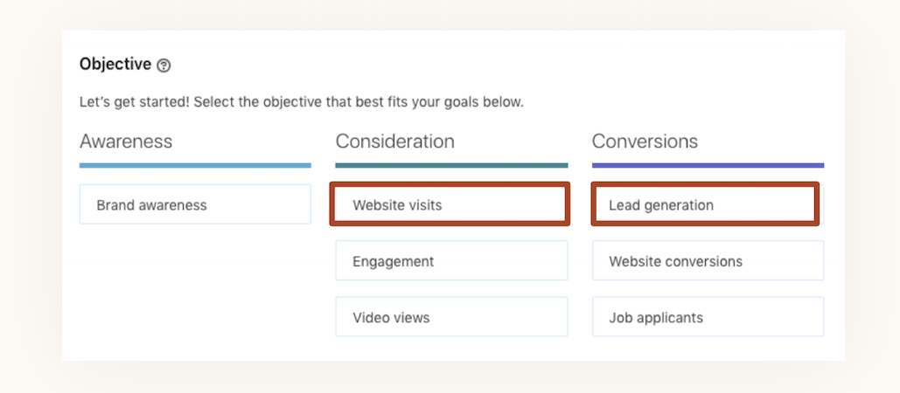Click the light blue bar under Awareness
Image resolution: width=900 pixels, height=393 pixels.
[x=195, y=165]
